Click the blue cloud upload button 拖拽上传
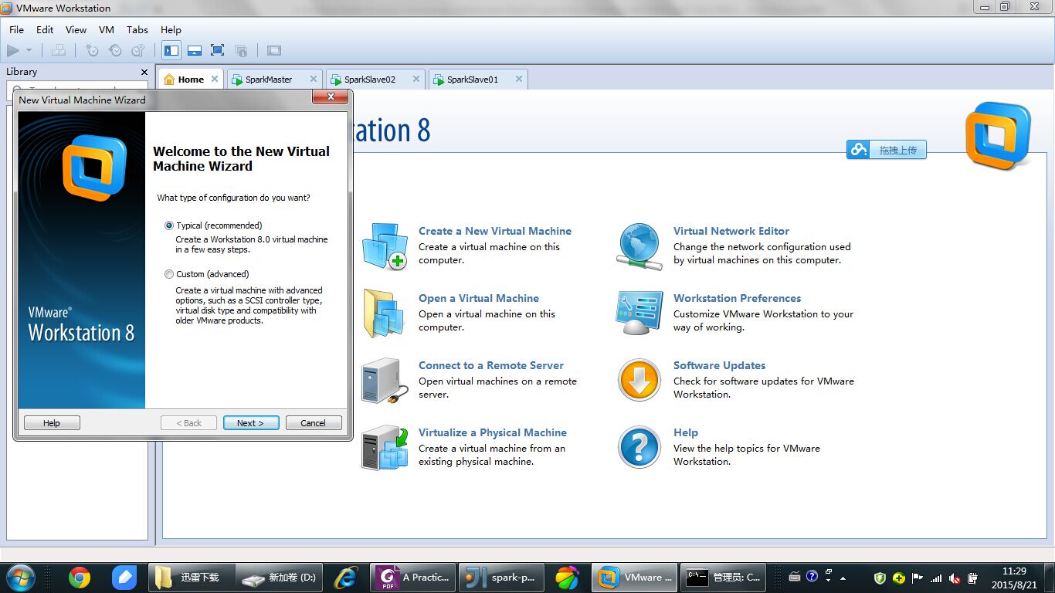This screenshot has height=593, width=1055. [887, 150]
